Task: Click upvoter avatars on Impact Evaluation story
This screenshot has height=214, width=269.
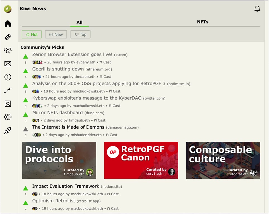Action: tap(35, 194)
